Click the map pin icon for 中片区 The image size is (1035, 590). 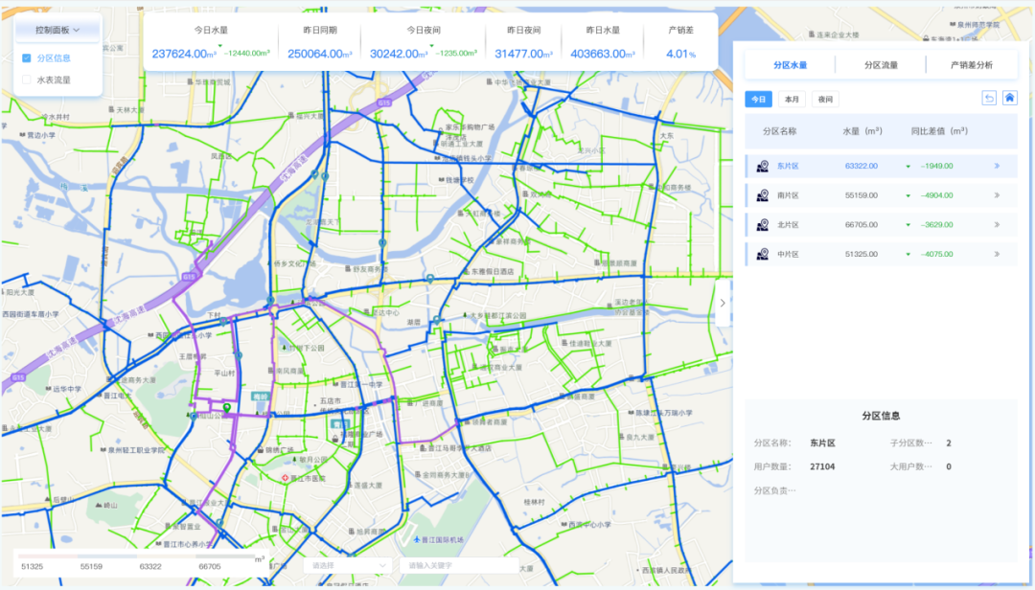pyautogui.click(x=763, y=255)
